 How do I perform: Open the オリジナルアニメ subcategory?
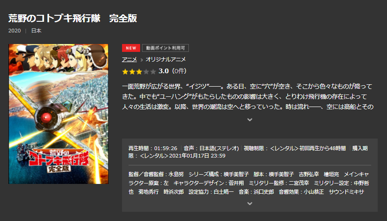166,59
